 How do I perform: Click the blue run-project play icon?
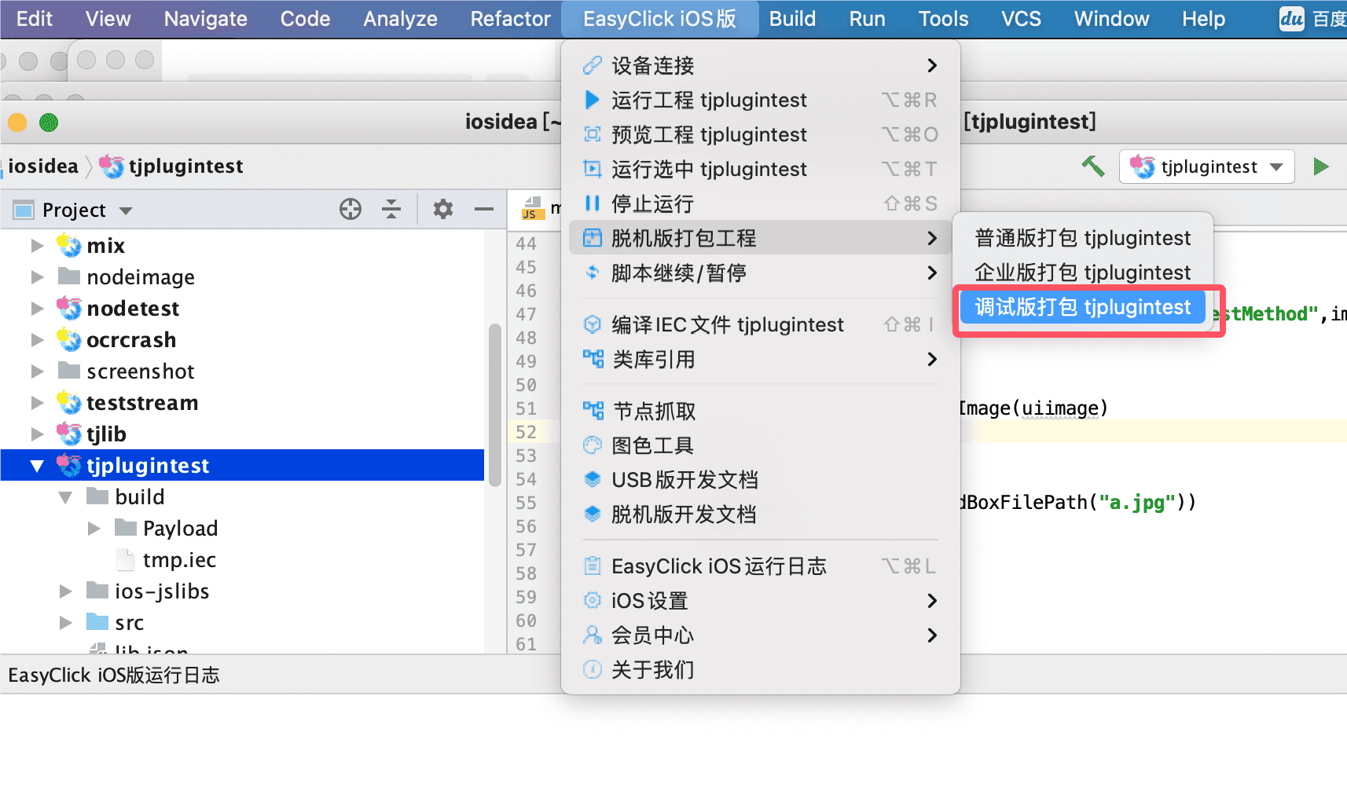pyautogui.click(x=593, y=100)
